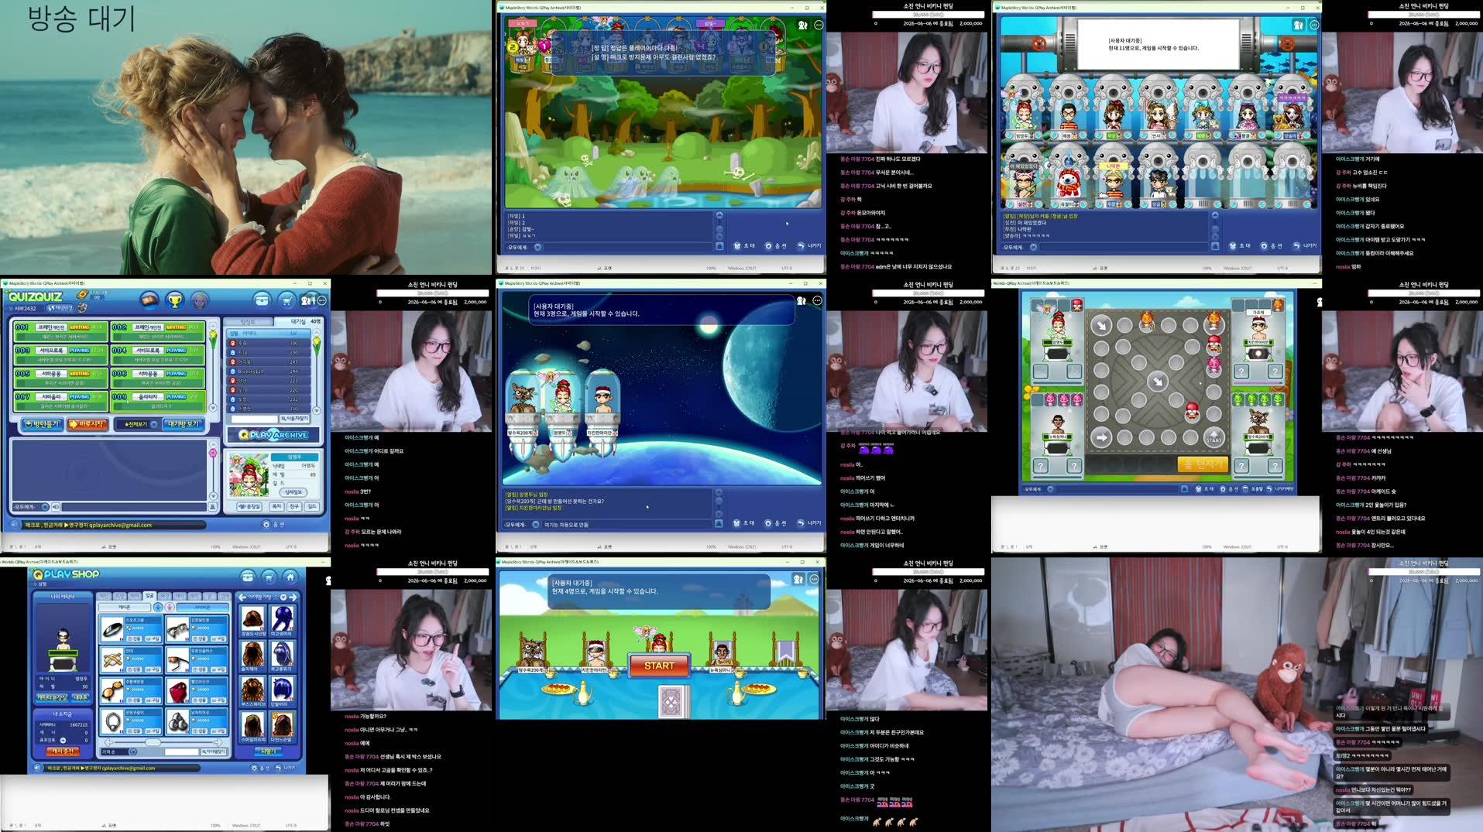Open the trophy ranking icon in QuizQuiz lobby
Viewport: 1483px width, 832px height.
[175, 300]
